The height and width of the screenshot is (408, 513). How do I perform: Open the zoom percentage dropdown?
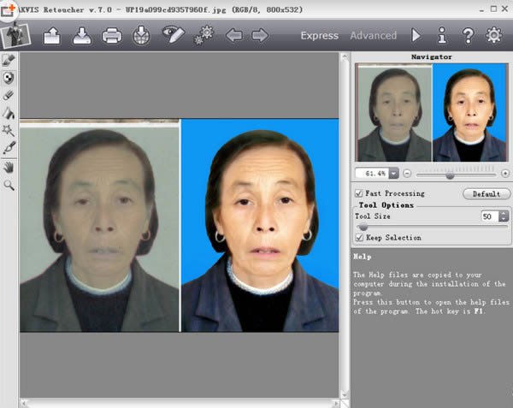(x=393, y=173)
